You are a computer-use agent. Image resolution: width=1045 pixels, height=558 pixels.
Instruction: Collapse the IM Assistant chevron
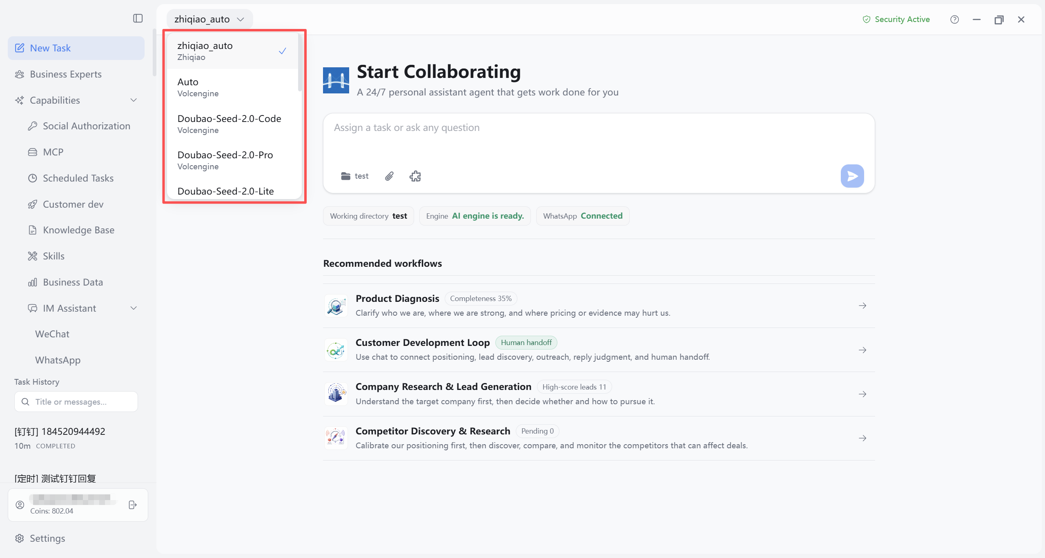pyautogui.click(x=134, y=308)
